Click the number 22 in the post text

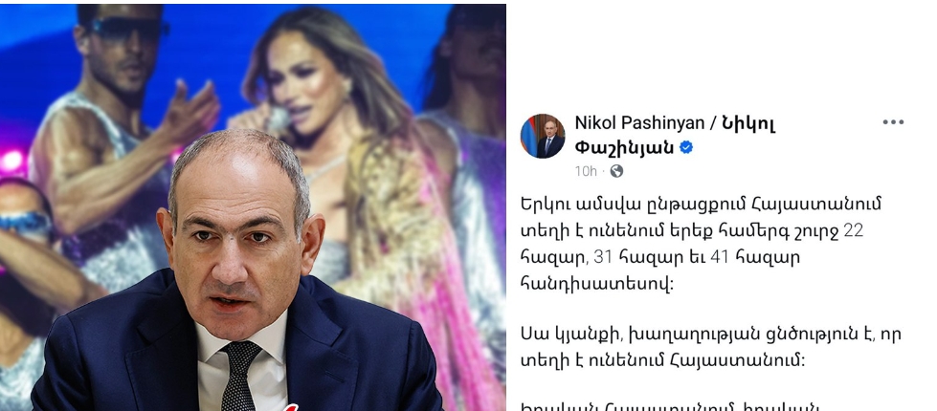853,231
